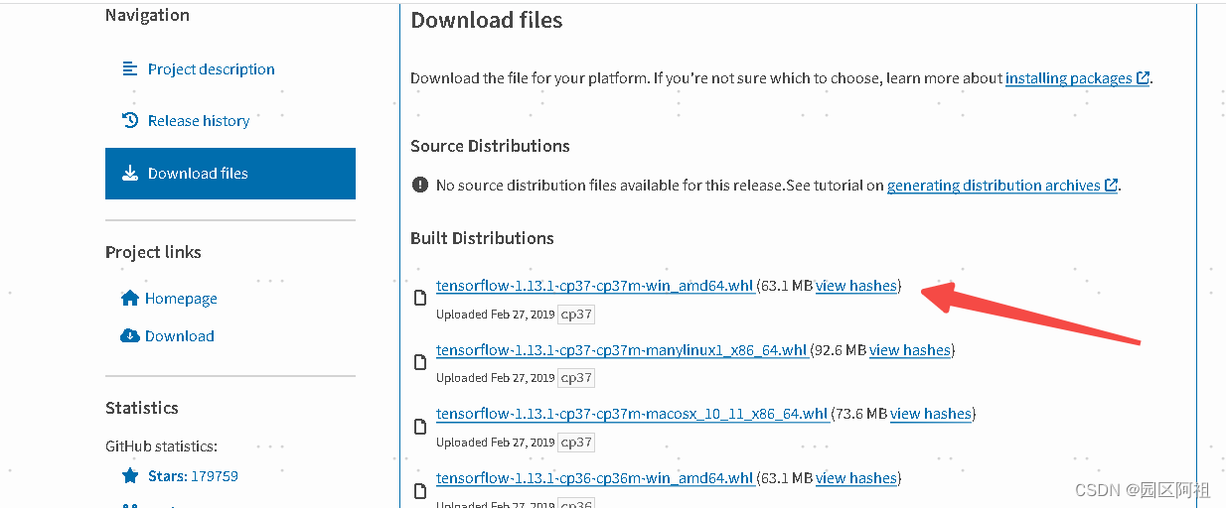This screenshot has width=1226, height=508.
Task: View hashes for cp36 win_amd64 wheel
Action: pyautogui.click(x=856, y=478)
